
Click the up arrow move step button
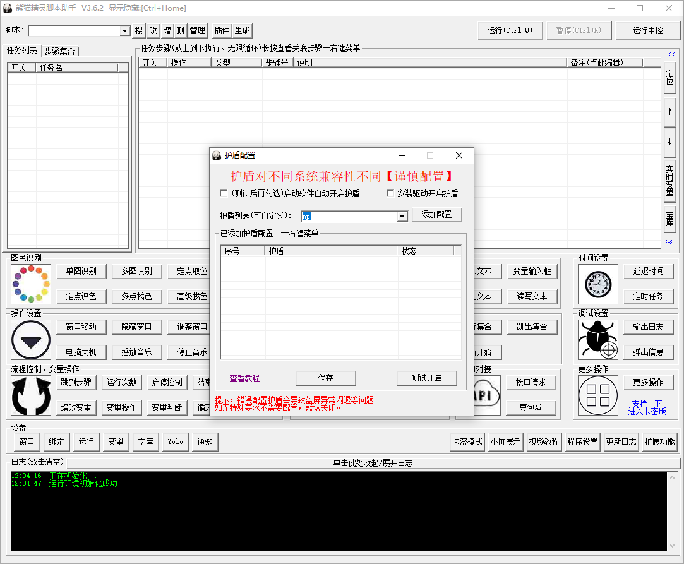point(669,111)
